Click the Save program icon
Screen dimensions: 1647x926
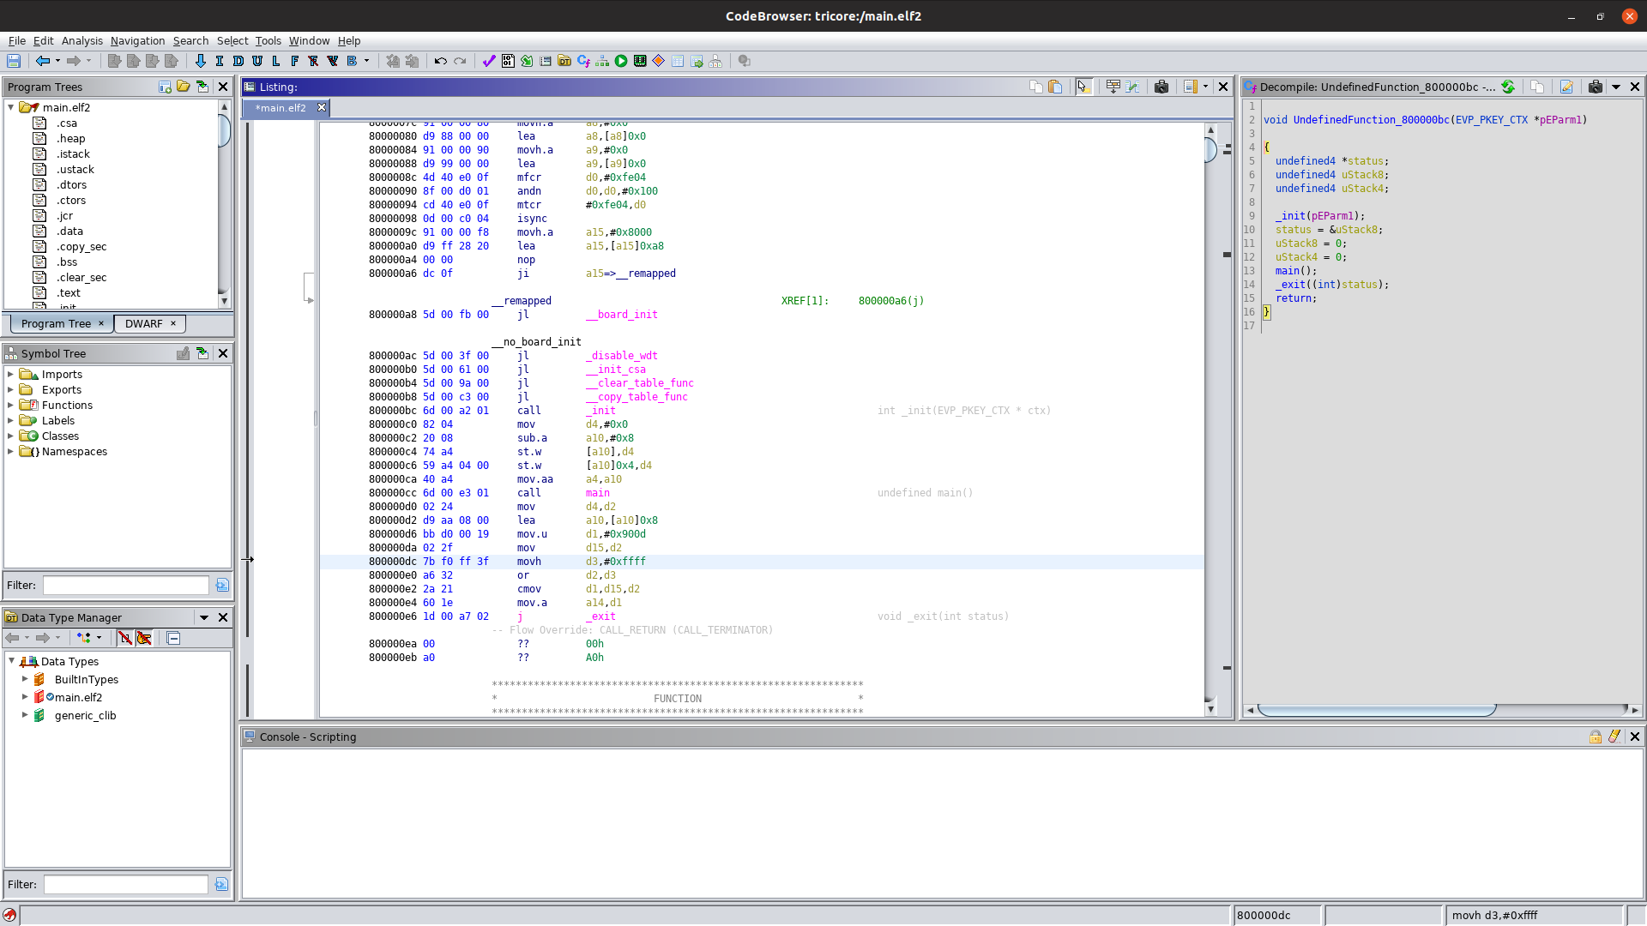14,61
